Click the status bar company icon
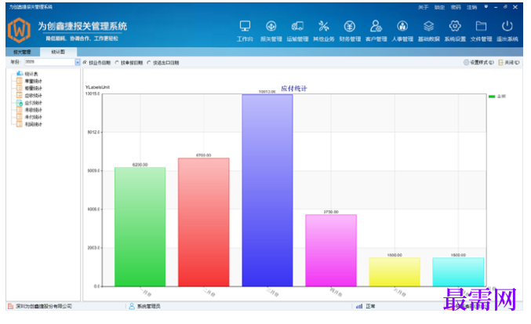The width and height of the screenshot is (531, 324). click(x=10, y=306)
